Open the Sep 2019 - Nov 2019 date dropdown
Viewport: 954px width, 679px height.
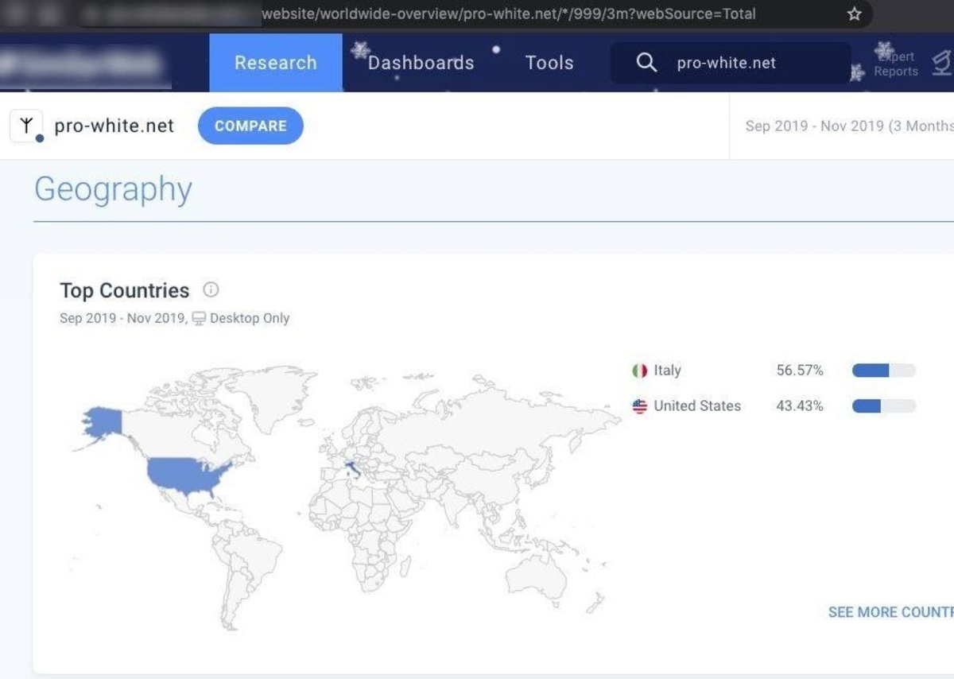(848, 126)
